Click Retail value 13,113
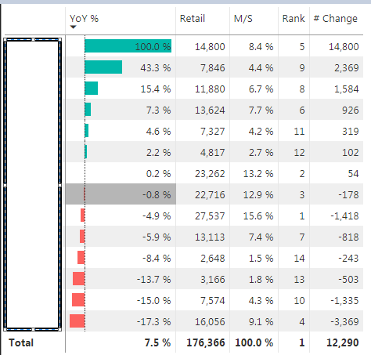 coord(210,237)
